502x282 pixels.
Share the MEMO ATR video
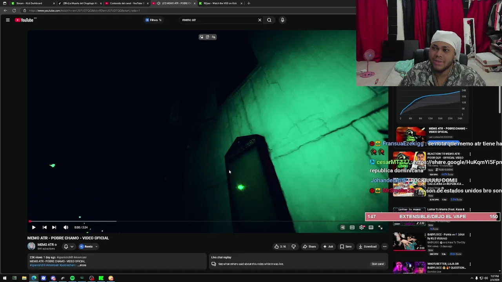[309, 246]
